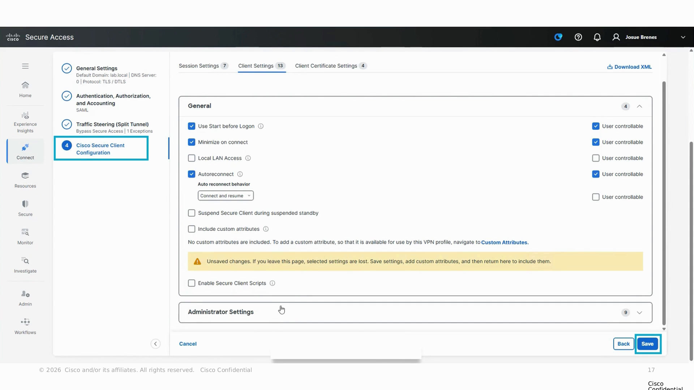Collapse the steps panel with left arrow

(x=155, y=344)
